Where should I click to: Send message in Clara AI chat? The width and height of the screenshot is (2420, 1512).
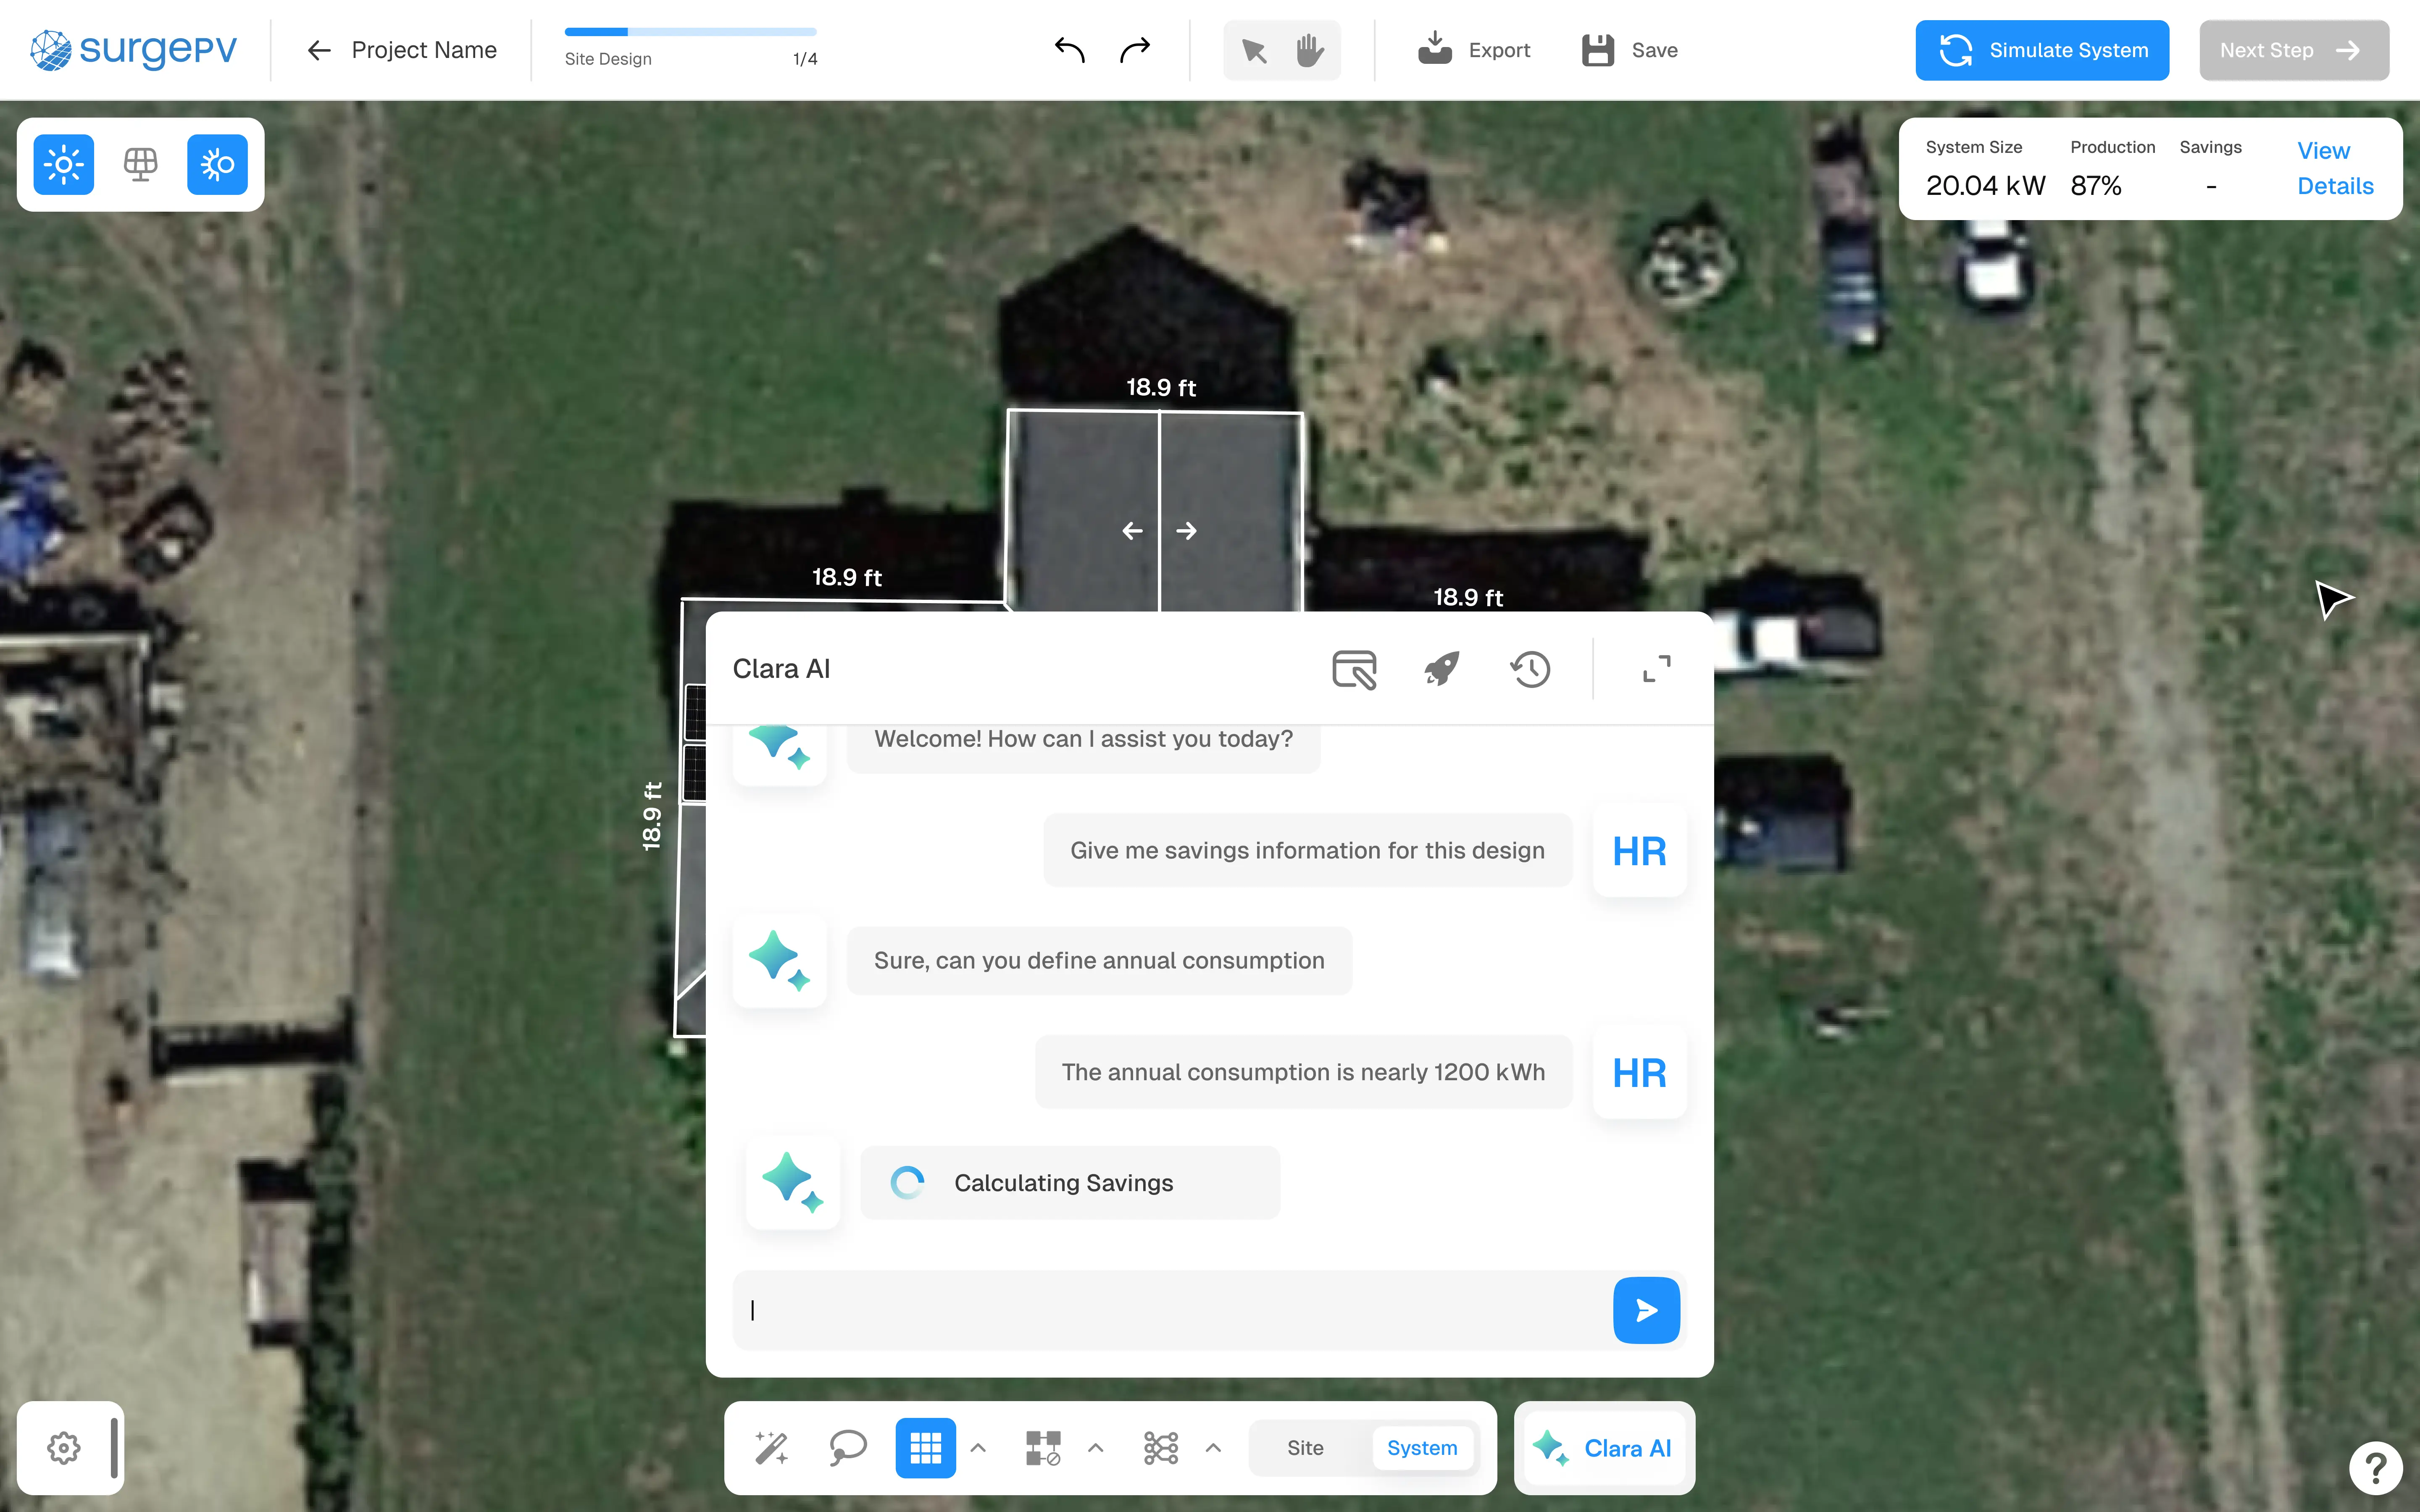1646,1310
